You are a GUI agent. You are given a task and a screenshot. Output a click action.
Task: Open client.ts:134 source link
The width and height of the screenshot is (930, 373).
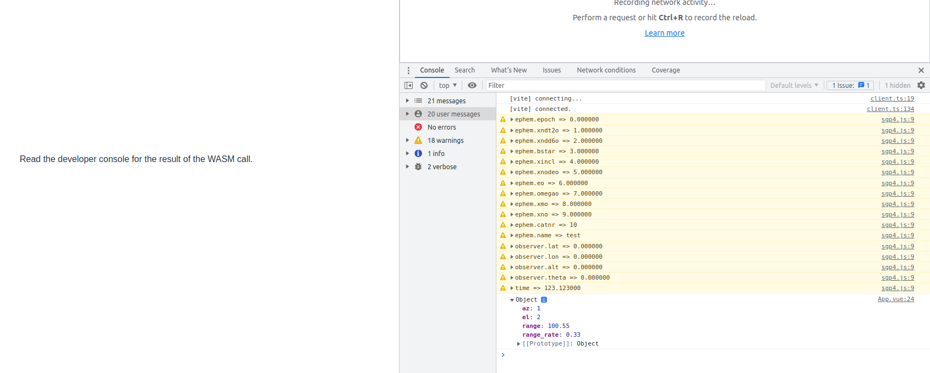click(x=890, y=109)
